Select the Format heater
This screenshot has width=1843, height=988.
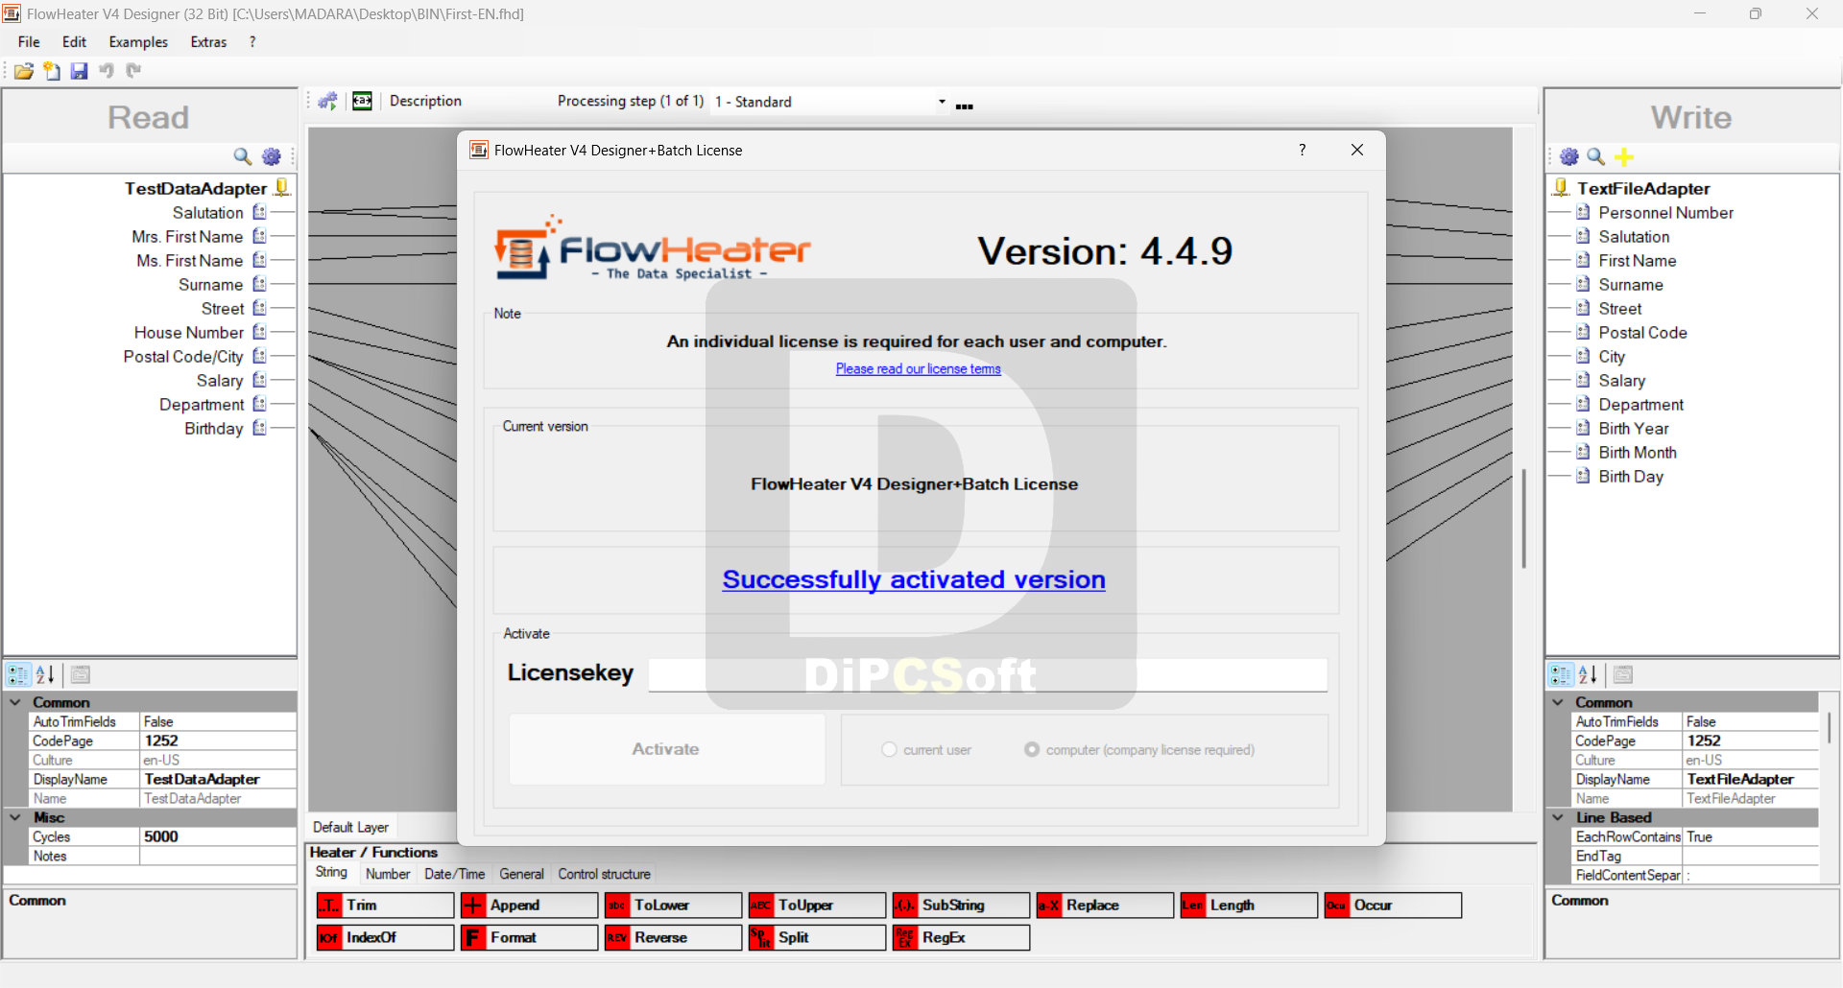[x=529, y=937]
